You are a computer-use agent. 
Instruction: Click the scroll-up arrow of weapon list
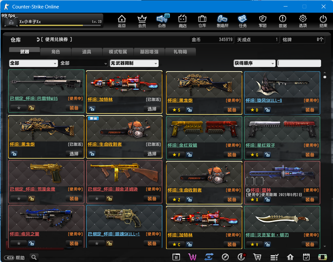click(325, 72)
